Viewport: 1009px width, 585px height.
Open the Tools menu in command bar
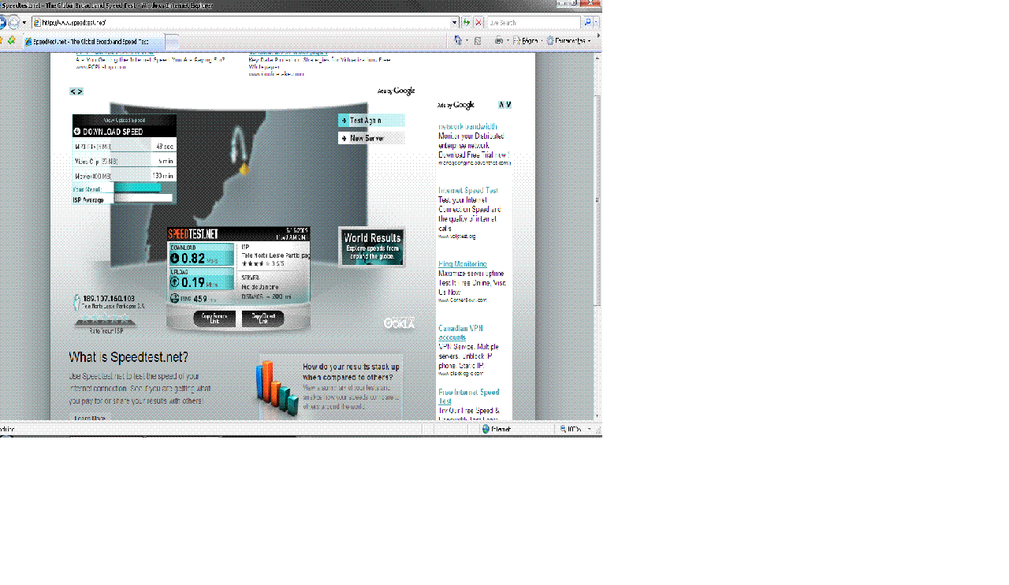pos(568,40)
